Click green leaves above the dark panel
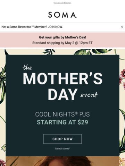Screen dimensions: 125x166 coord(93,52)
